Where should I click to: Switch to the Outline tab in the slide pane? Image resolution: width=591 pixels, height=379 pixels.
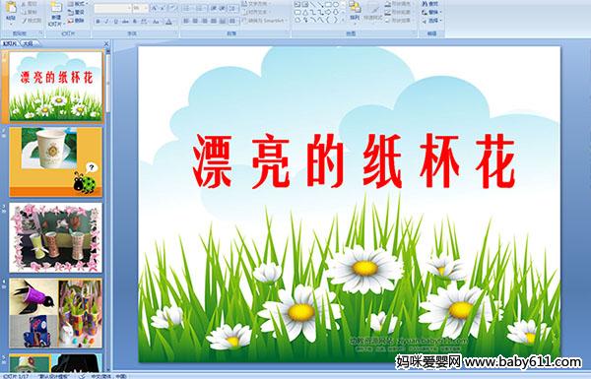tap(28, 43)
